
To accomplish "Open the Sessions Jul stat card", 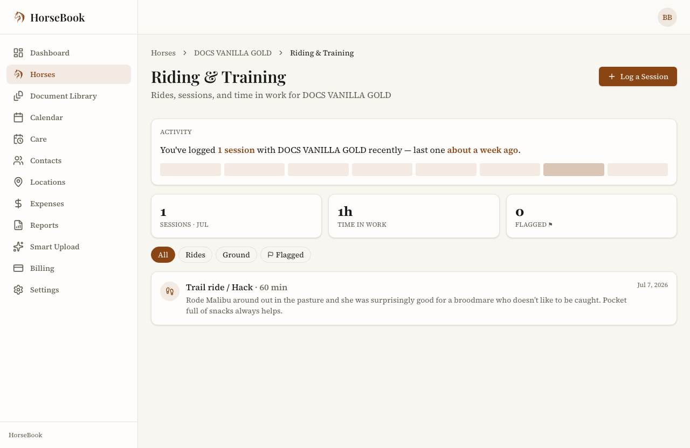I will click(x=236, y=216).
